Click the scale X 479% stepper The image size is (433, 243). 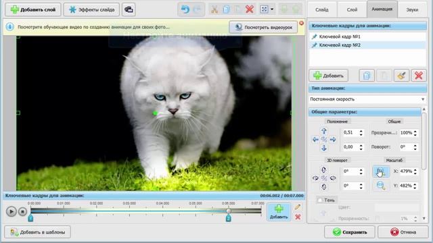tap(415, 171)
